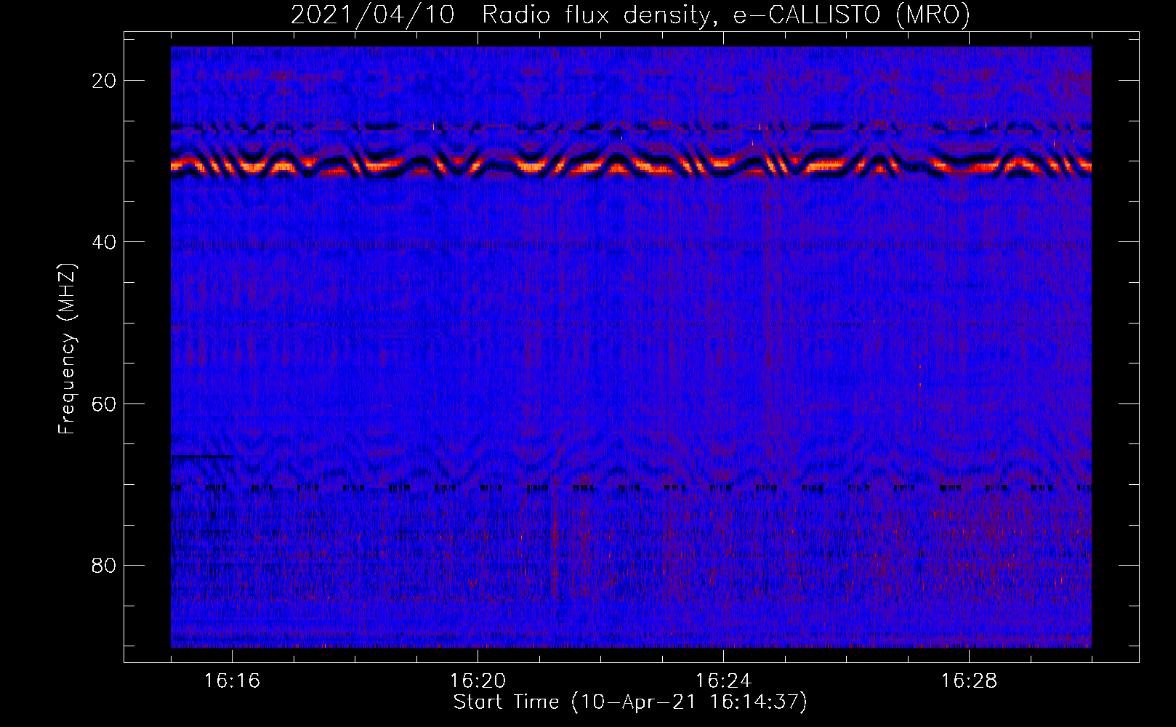Click the plot title '2021/04/10 Radio flux density, e-CALLISTO (MRO)'
1176x727 pixels.
(630, 15)
